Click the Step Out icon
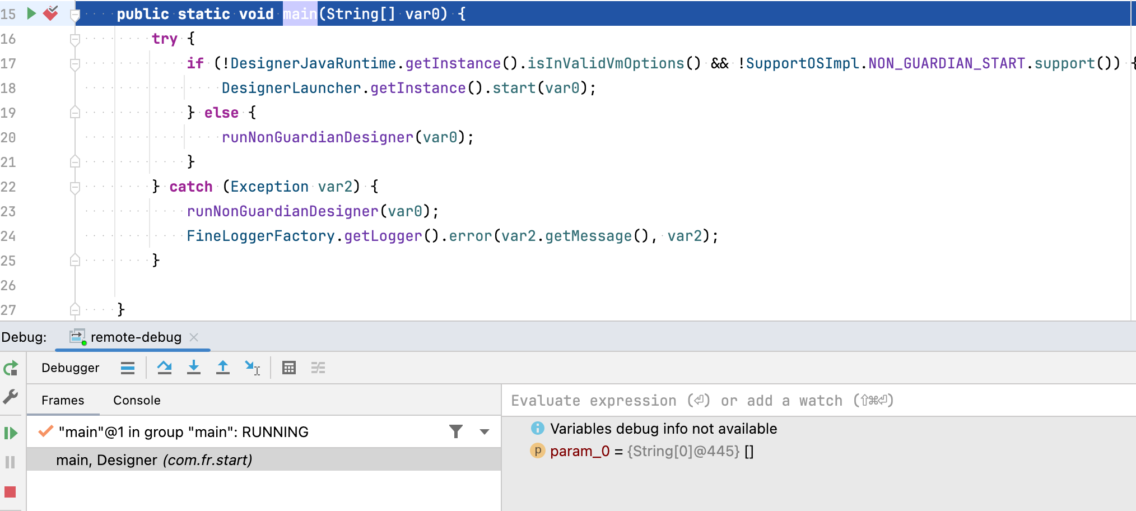Viewport: 1136px width, 511px height. tap(223, 368)
